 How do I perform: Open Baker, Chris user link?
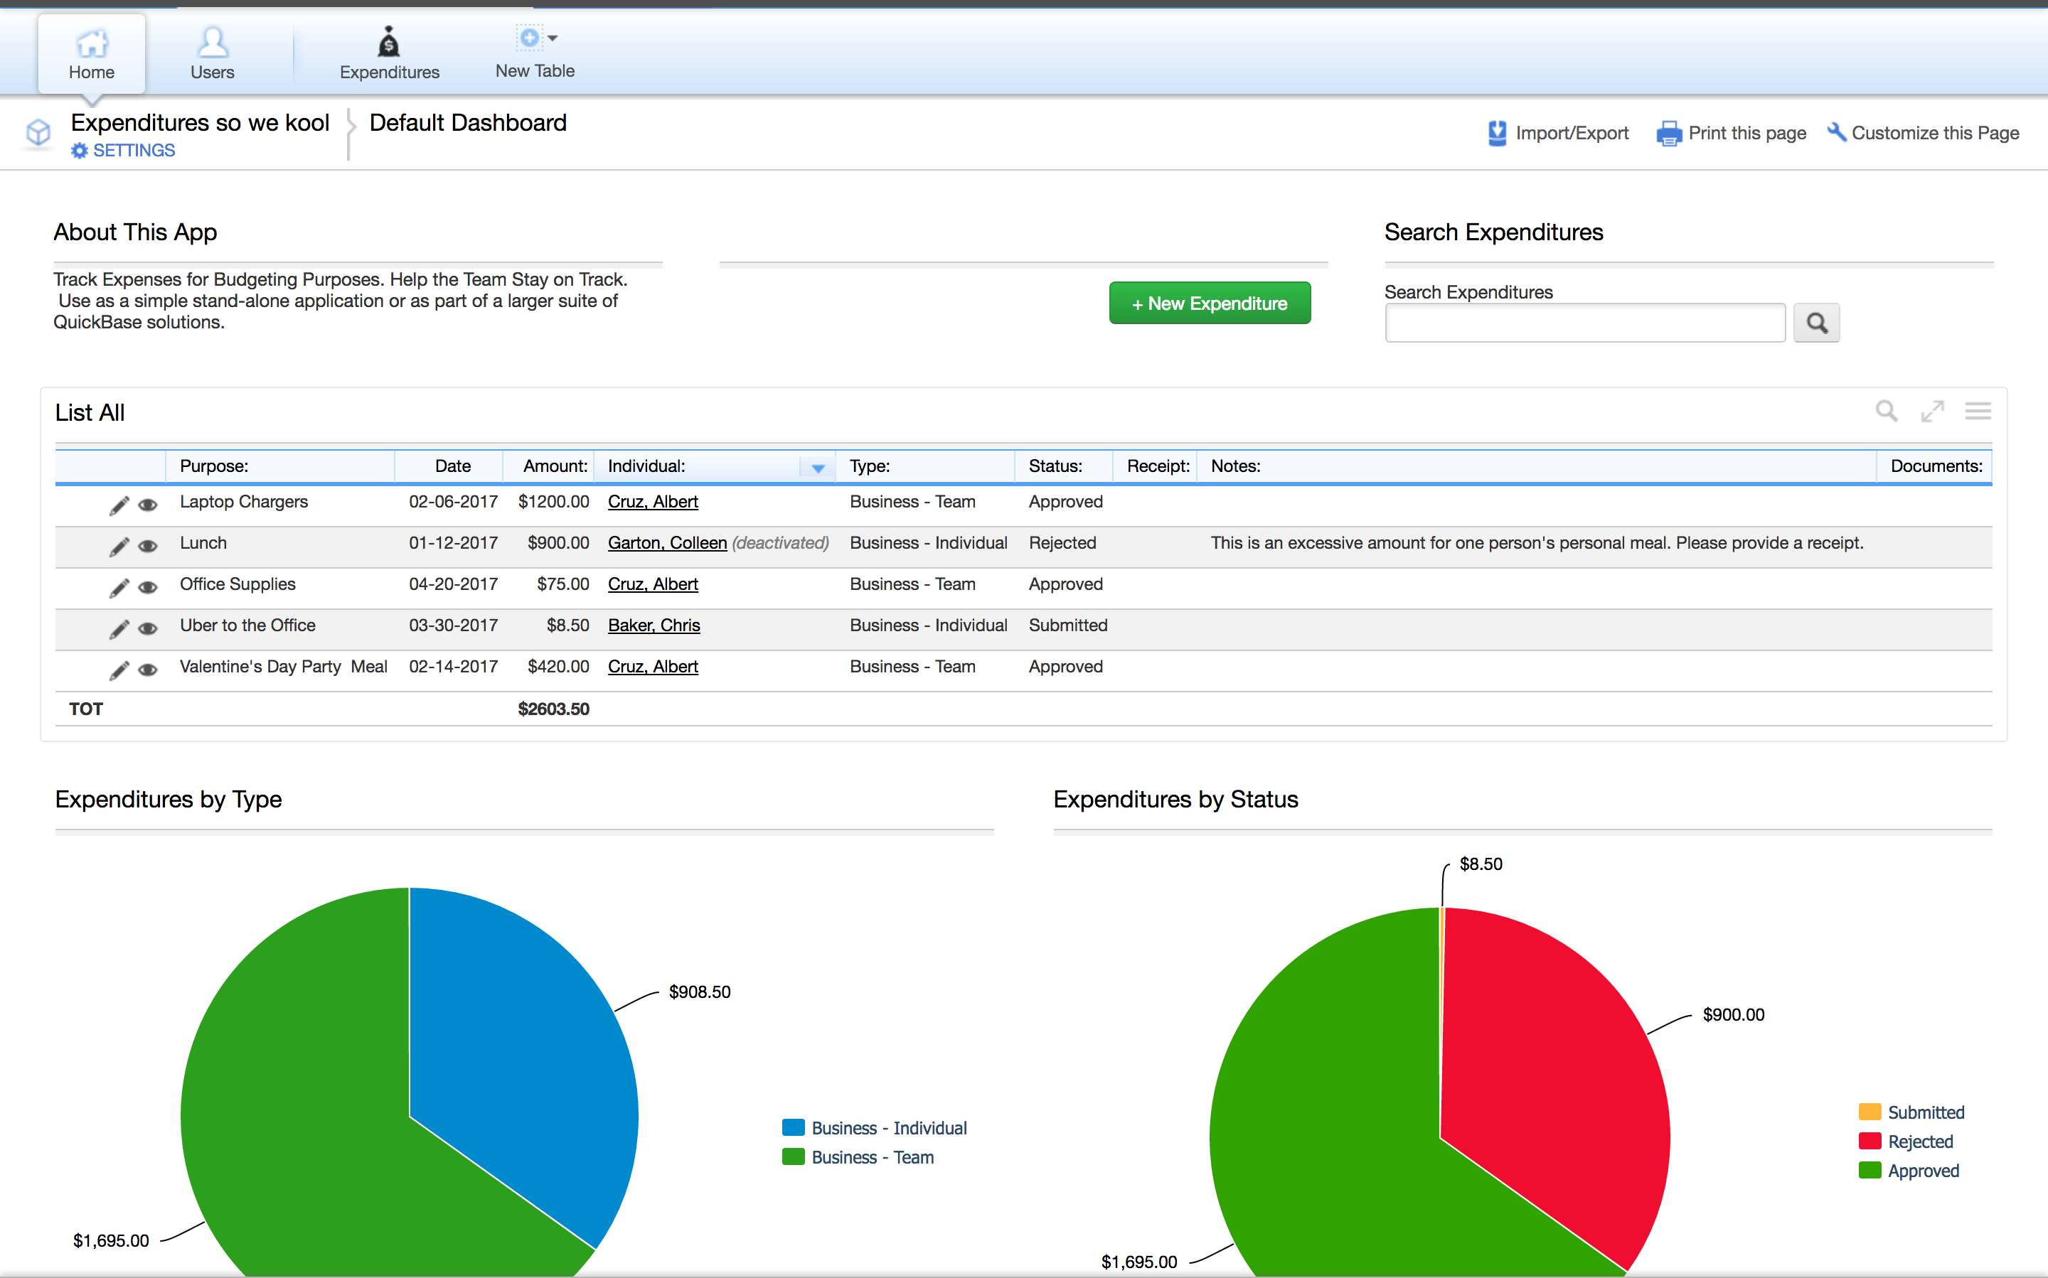pos(654,625)
